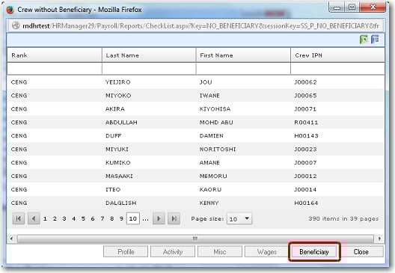This screenshot has width=395, height=273.
Task: Jump to last page of results
Action: (174, 218)
